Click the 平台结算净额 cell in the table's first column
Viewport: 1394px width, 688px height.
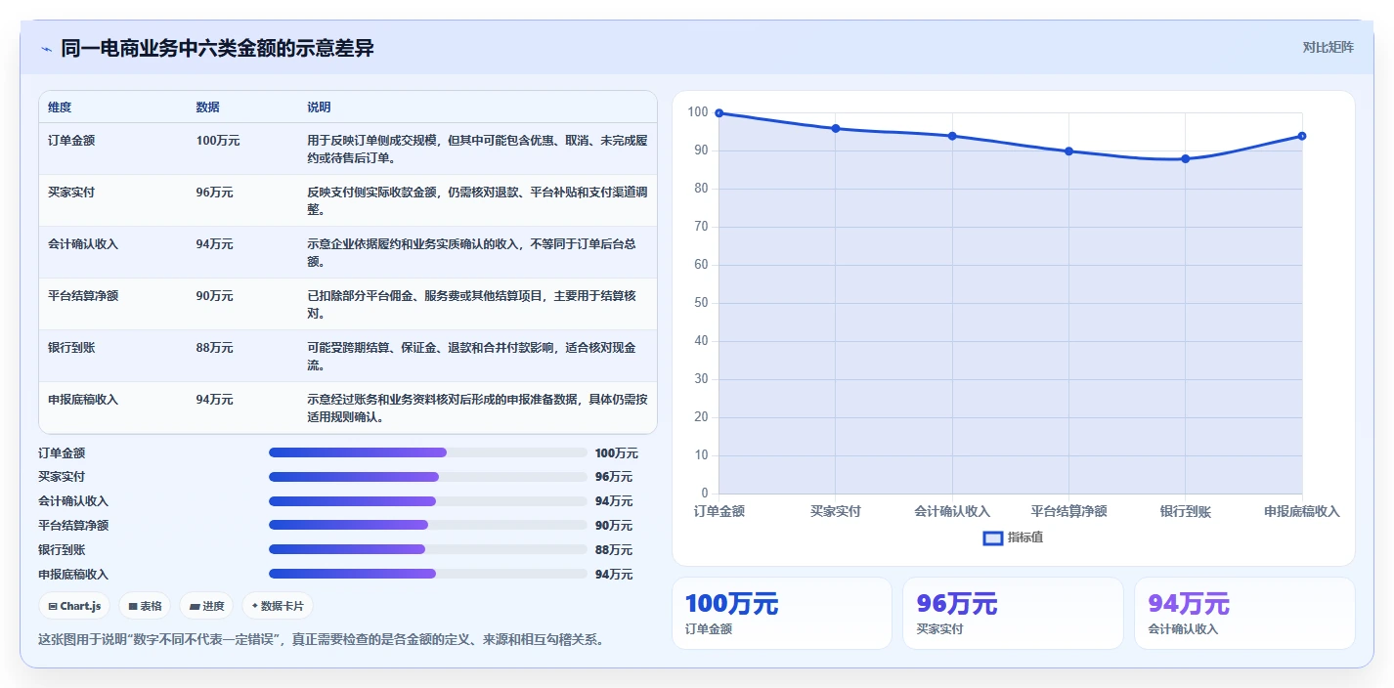click(x=83, y=296)
